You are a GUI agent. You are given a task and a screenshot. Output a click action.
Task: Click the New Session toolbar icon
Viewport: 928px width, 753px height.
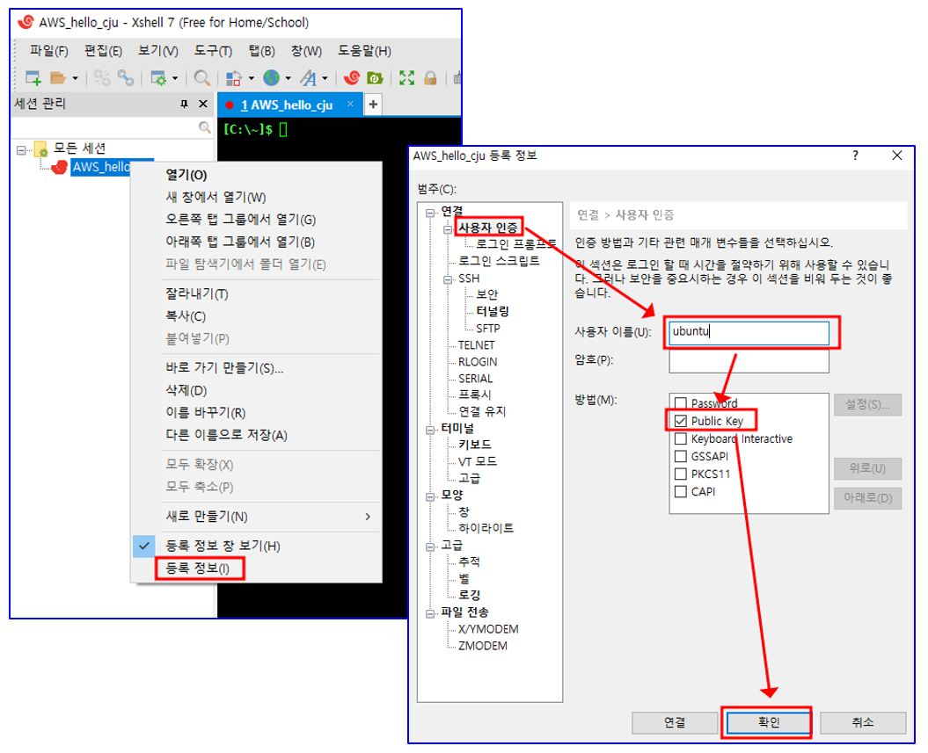click(x=33, y=77)
